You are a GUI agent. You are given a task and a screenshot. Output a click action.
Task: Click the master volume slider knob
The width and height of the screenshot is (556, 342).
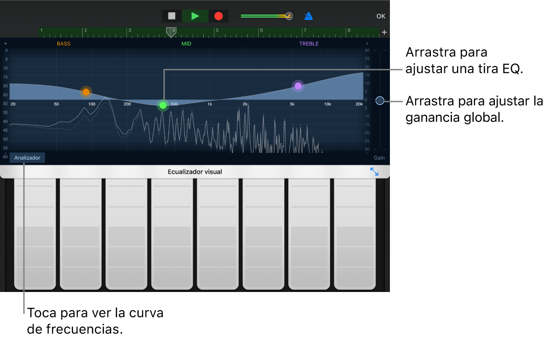tap(289, 16)
